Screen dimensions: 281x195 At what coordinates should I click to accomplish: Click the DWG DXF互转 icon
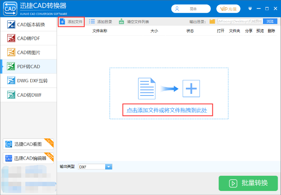[11, 81]
